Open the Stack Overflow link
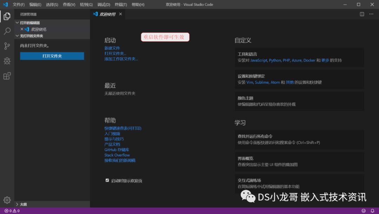This screenshot has width=379, height=214. [117, 155]
